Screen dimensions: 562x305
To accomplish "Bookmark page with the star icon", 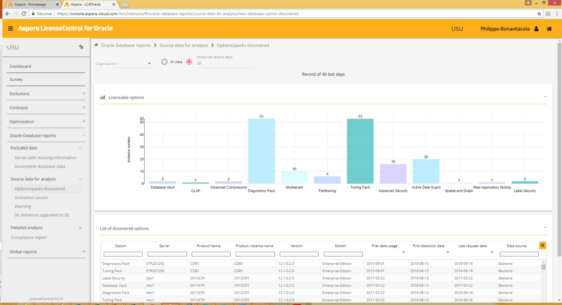I will click(539, 14).
